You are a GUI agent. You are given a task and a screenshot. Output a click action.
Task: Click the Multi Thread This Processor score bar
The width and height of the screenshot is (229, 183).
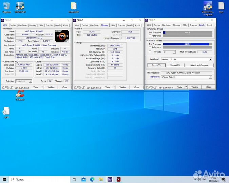pos(188,44)
